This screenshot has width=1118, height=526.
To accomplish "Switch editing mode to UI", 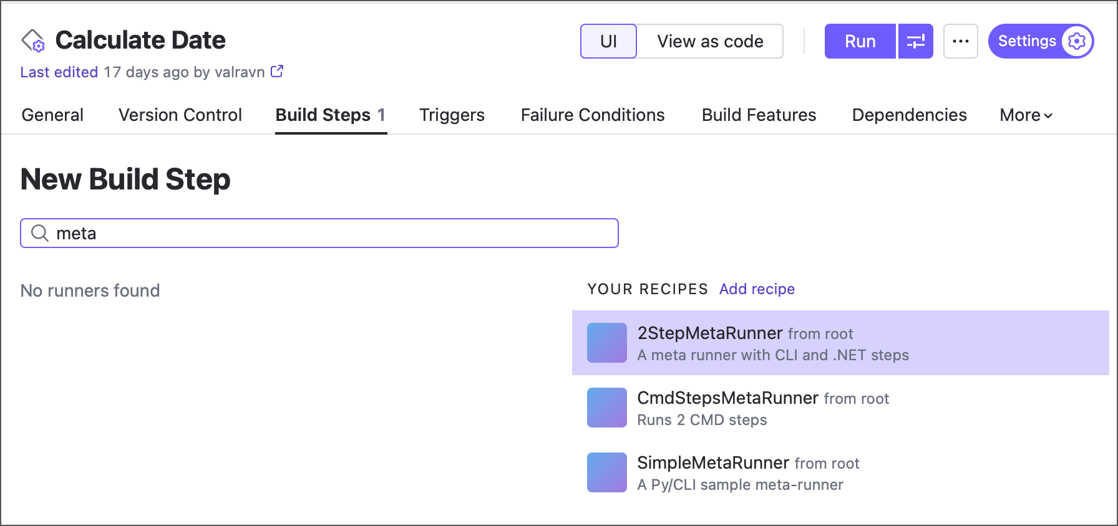I will coord(608,41).
